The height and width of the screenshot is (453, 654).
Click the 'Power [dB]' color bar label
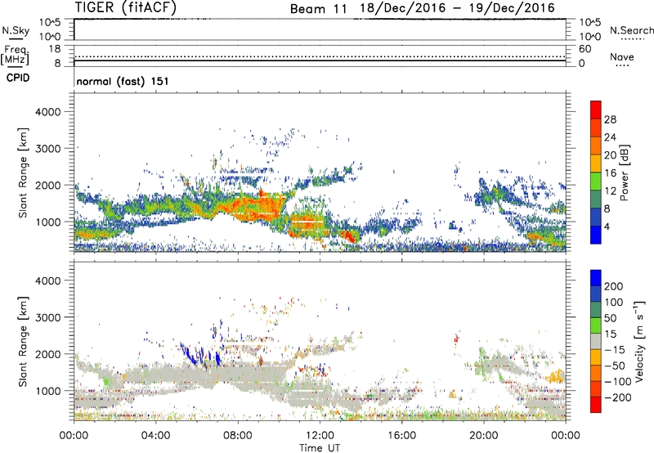pos(624,173)
